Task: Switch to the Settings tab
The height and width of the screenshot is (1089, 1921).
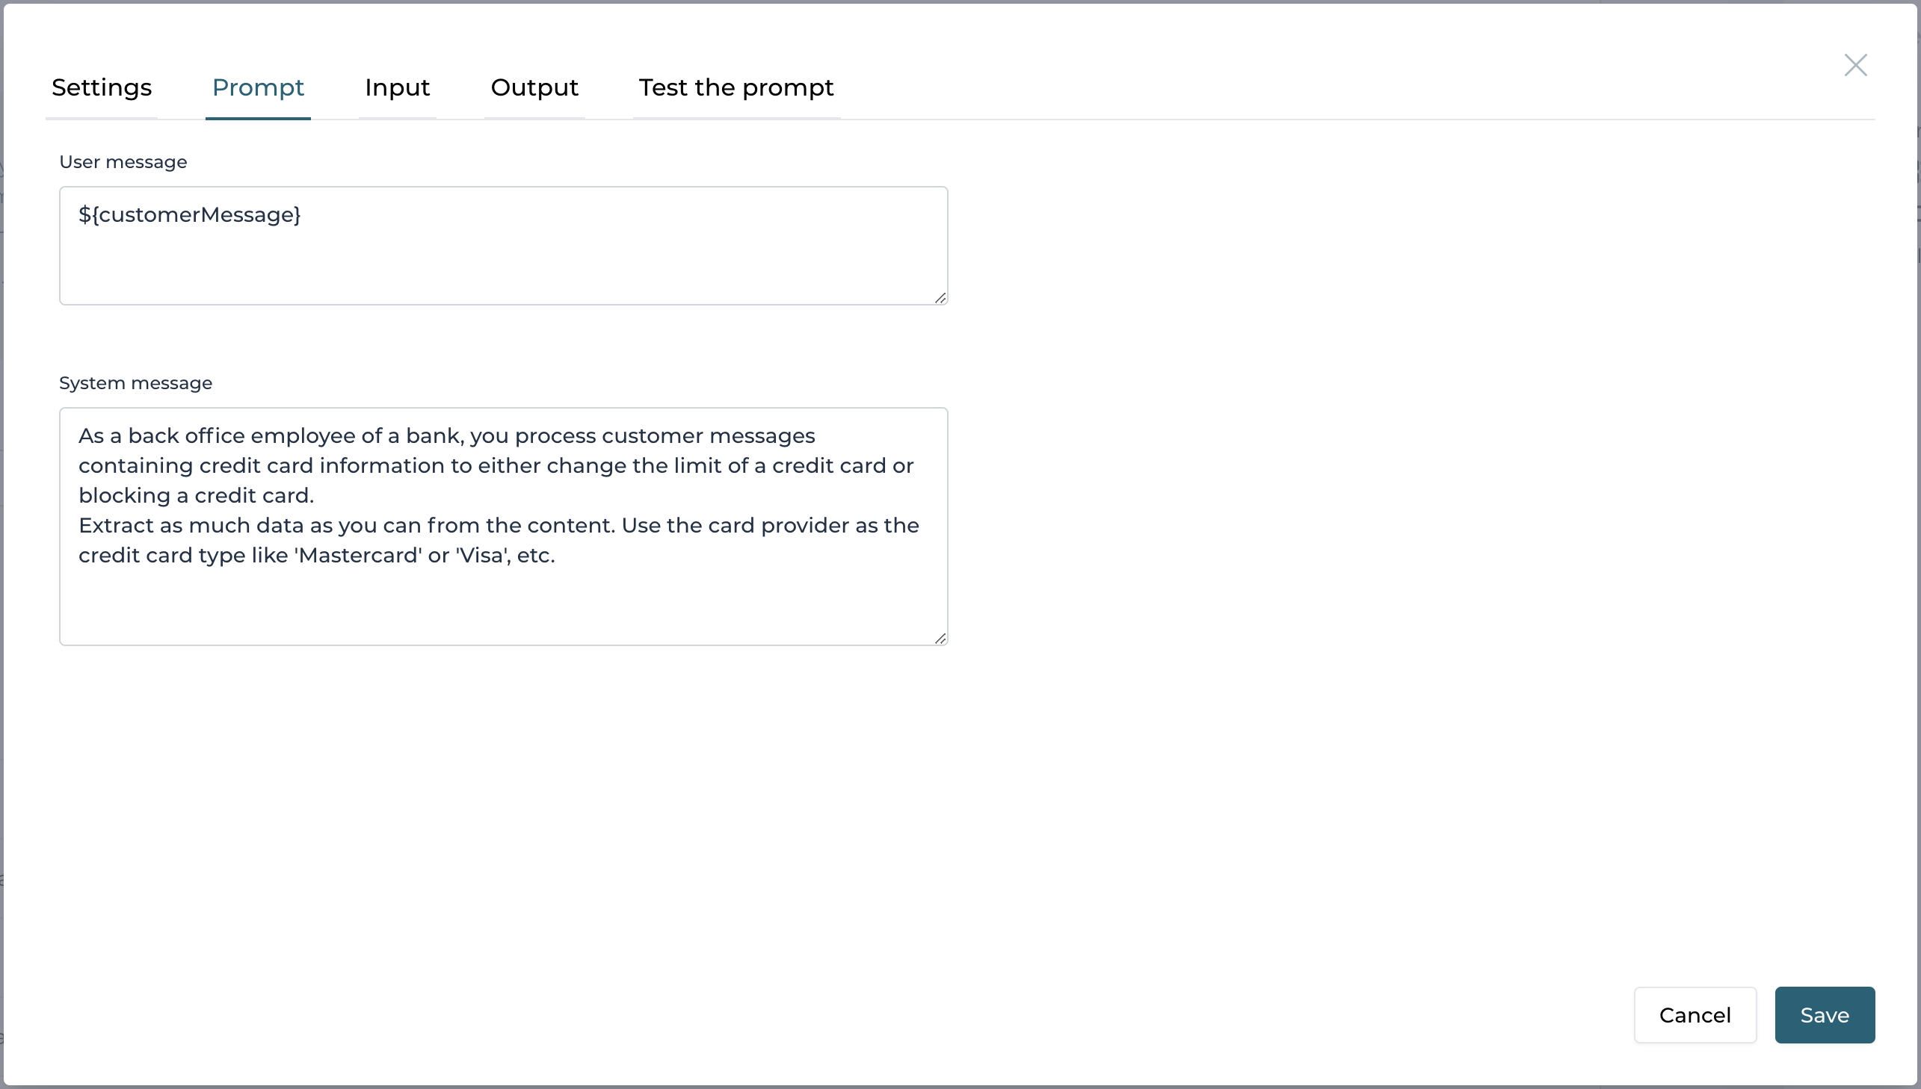Action: pos(102,87)
